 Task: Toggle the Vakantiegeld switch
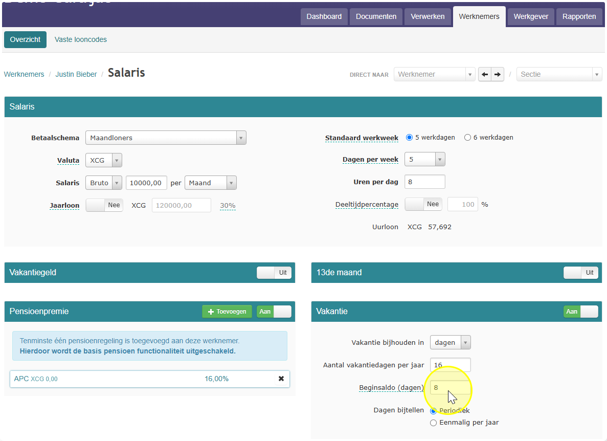point(274,273)
